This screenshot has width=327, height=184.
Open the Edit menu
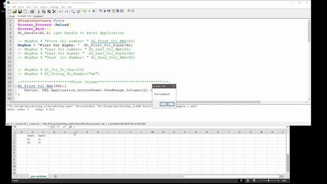14,7
